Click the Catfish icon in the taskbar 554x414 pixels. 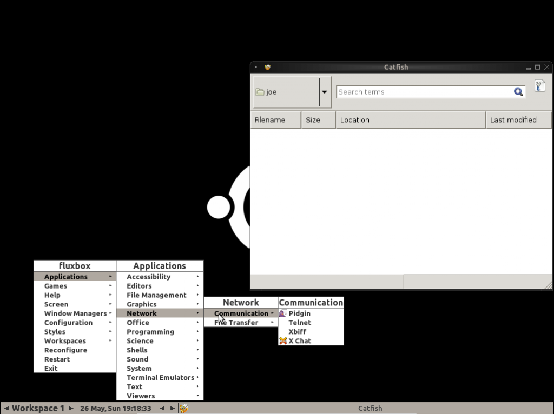pyautogui.click(x=184, y=408)
